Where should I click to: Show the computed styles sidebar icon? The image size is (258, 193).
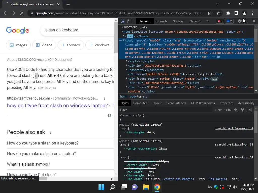(x=250, y=110)
